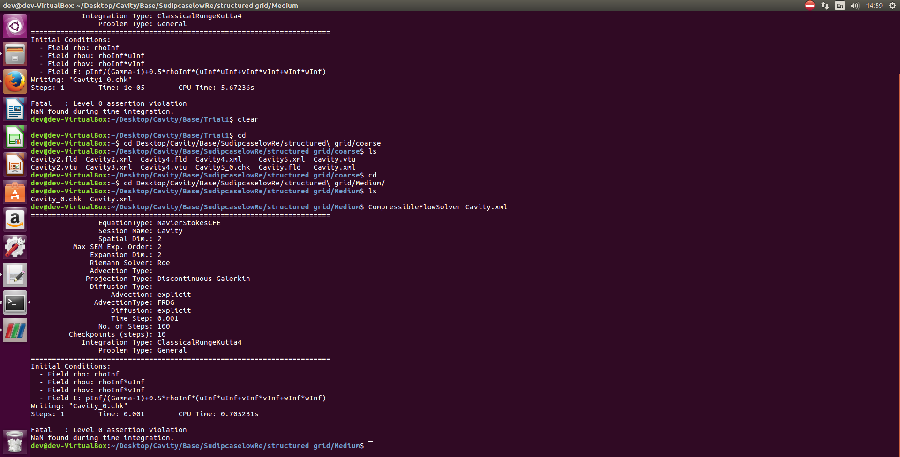Screen dimensions: 900x457
Task: Open System Settings from launcher
Action: click(x=15, y=247)
